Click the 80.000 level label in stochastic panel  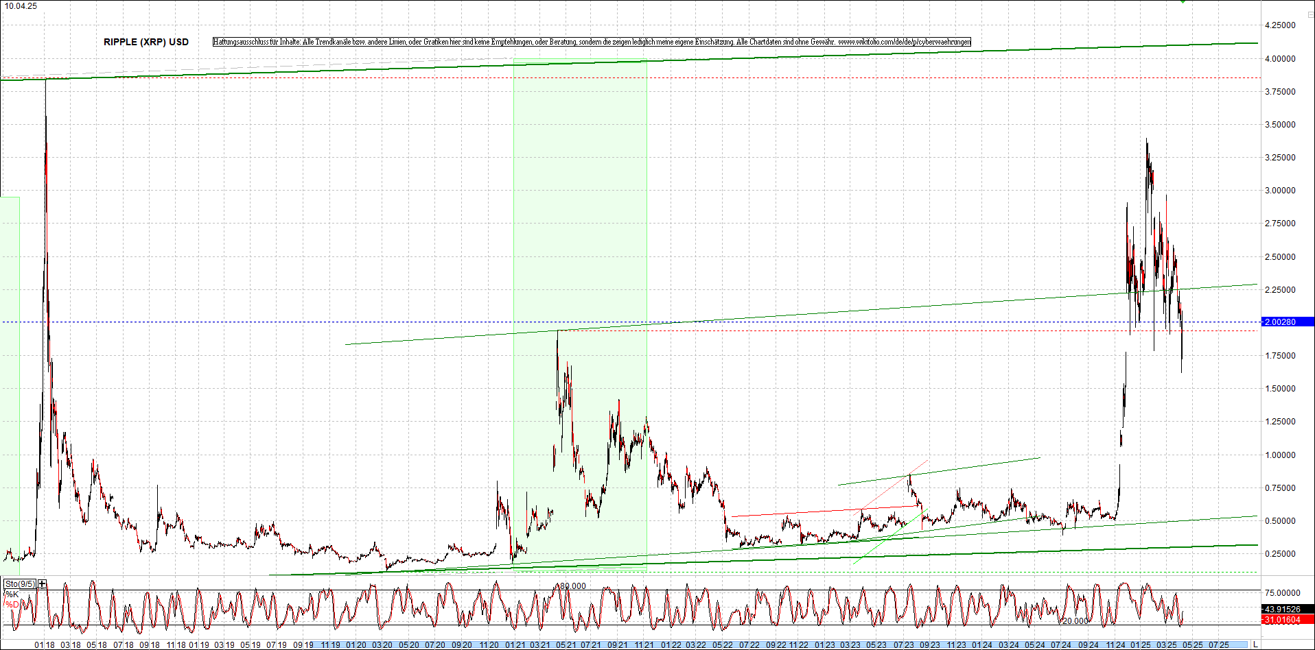(572, 586)
